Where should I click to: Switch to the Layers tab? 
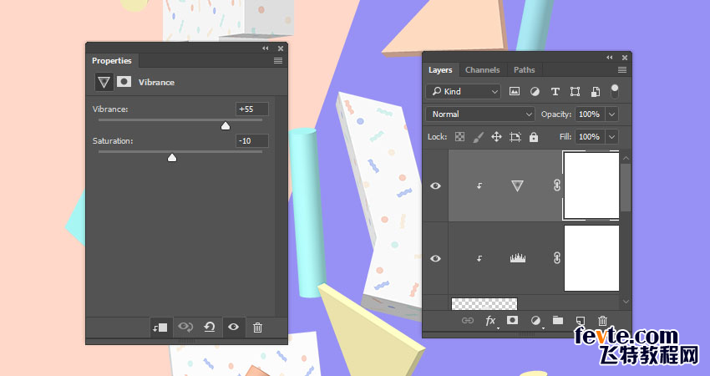tap(440, 69)
